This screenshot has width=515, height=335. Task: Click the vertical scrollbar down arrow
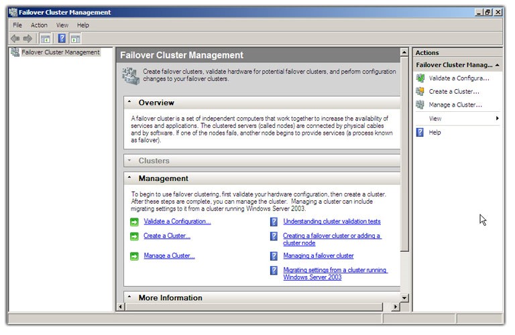pyautogui.click(x=404, y=297)
